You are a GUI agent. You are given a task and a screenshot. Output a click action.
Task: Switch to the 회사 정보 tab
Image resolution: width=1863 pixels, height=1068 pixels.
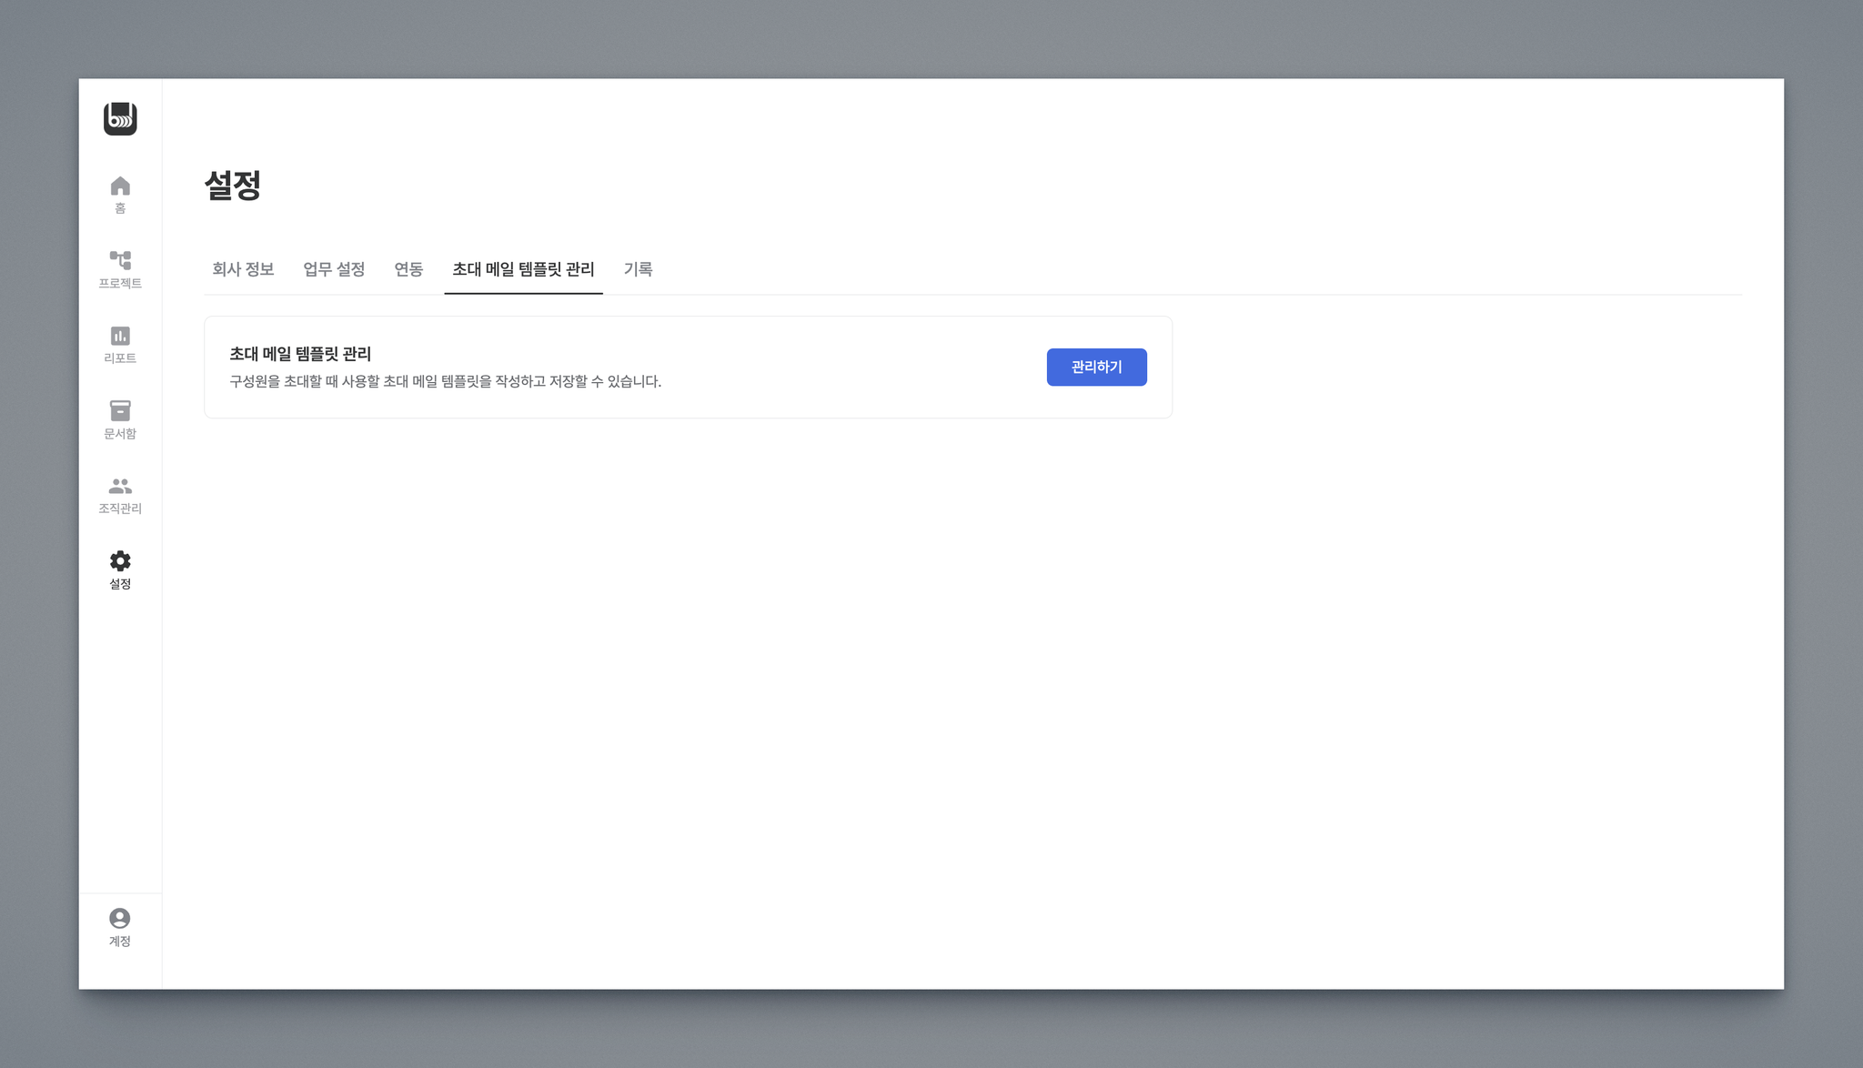pos(243,269)
